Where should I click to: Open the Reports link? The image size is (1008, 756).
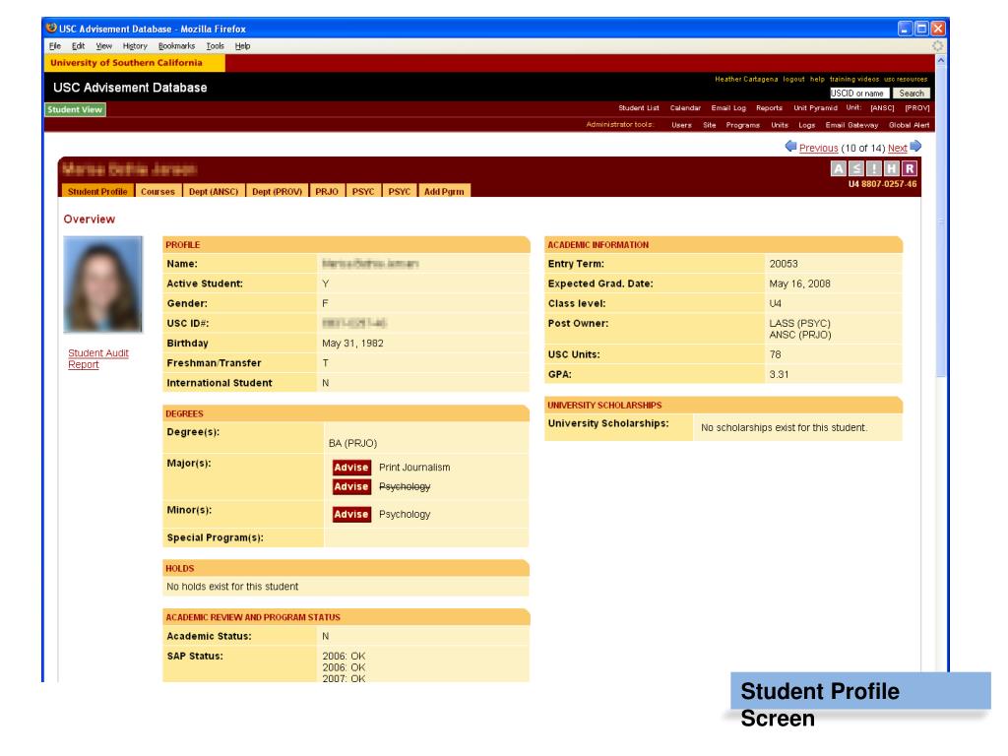tap(770, 108)
